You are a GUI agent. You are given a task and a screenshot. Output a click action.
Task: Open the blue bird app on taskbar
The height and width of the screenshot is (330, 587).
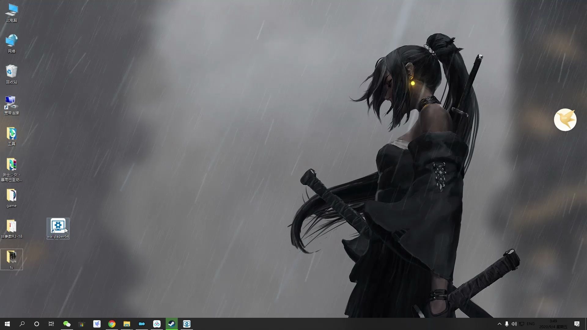pos(97,324)
